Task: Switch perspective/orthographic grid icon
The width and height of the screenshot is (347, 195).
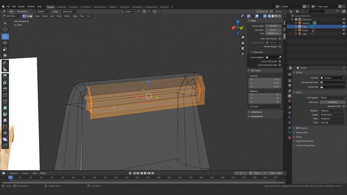Action: pos(243,54)
